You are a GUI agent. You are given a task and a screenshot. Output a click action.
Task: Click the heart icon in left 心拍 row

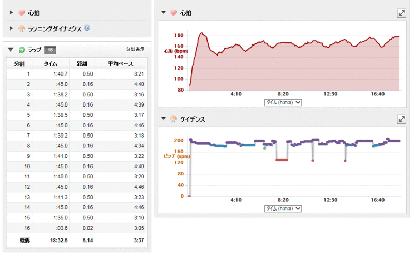(21, 12)
